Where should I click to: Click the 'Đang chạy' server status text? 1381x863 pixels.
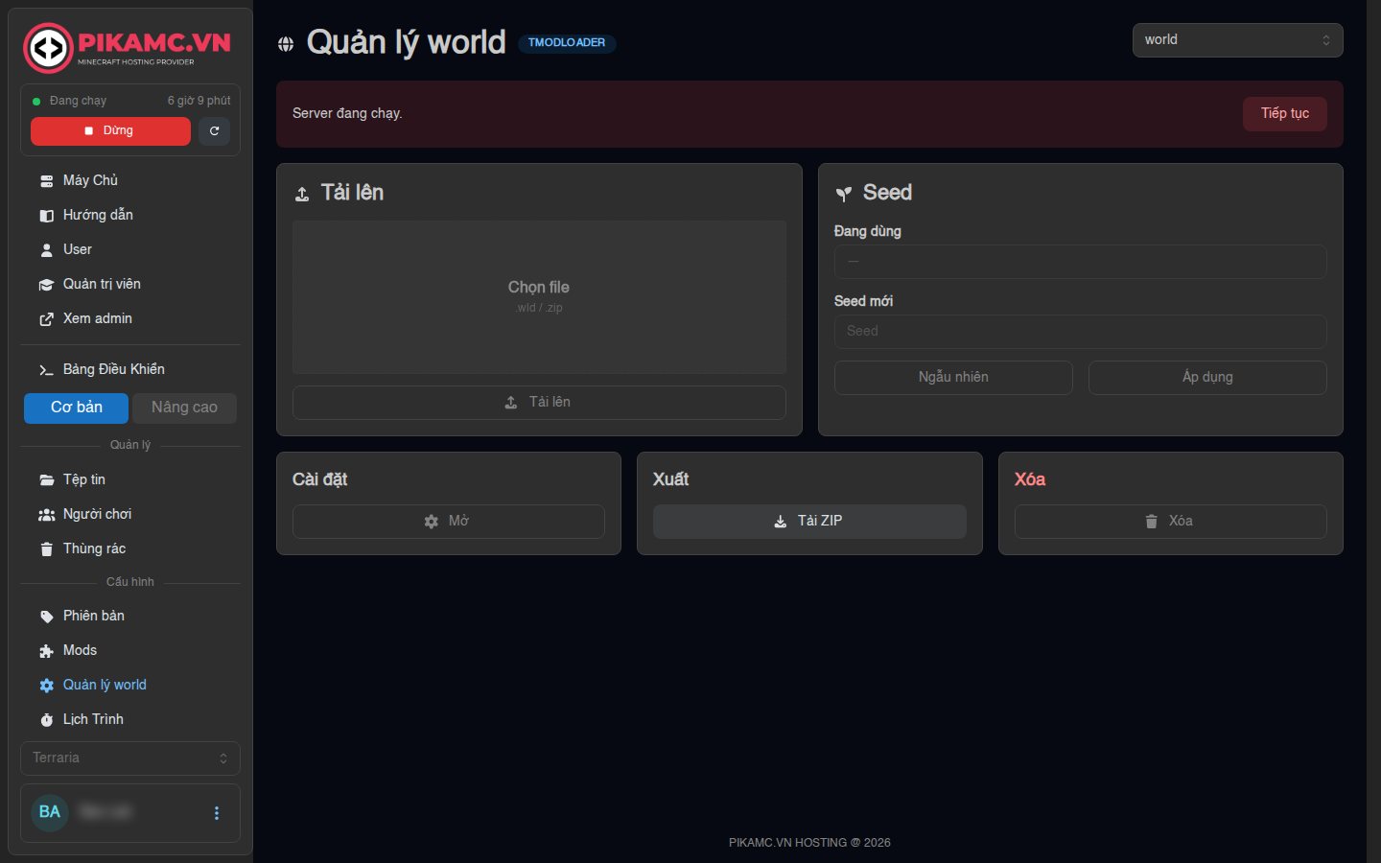(78, 101)
